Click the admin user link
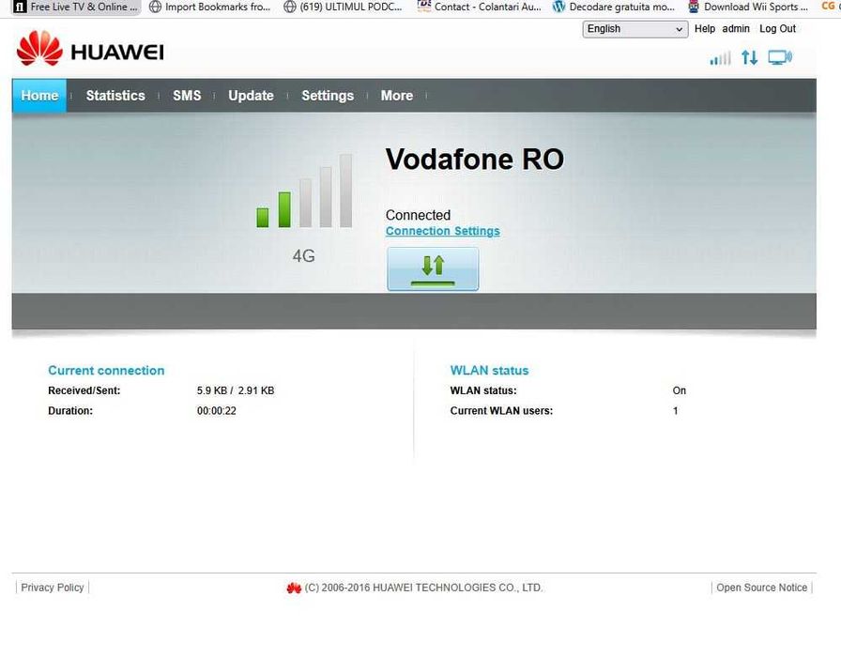841x657 pixels. point(736,29)
